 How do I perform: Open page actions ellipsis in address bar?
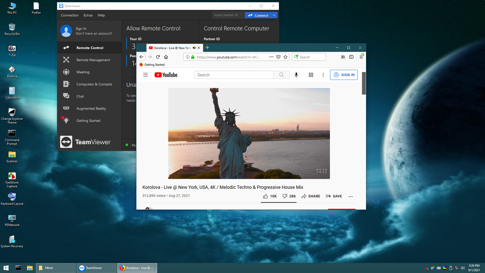tap(271, 57)
